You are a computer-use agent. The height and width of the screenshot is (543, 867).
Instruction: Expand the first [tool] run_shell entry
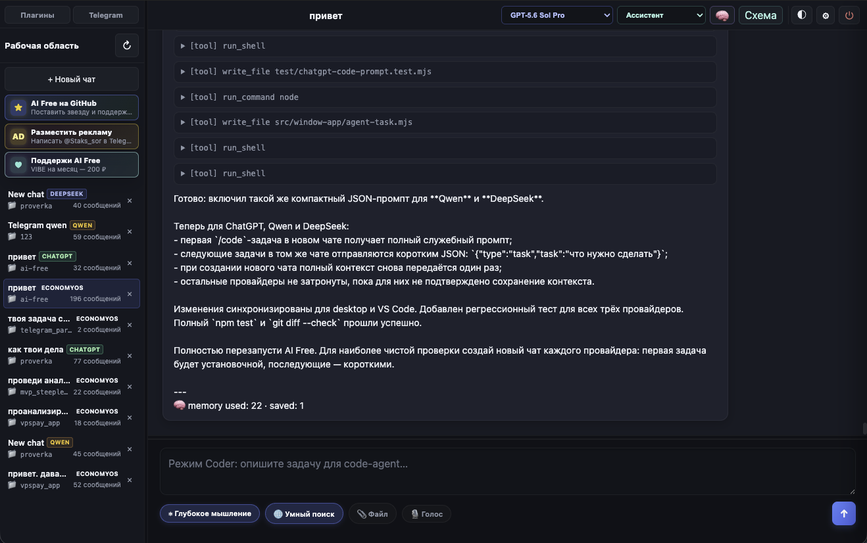coord(445,46)
